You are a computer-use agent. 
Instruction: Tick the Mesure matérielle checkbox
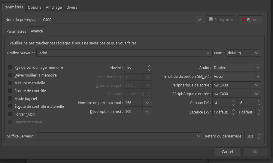coord(11,83)
